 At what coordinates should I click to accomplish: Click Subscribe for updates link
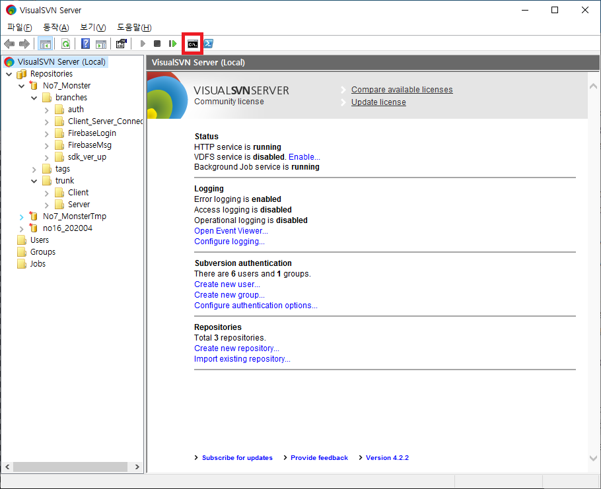tap(237, 457)
